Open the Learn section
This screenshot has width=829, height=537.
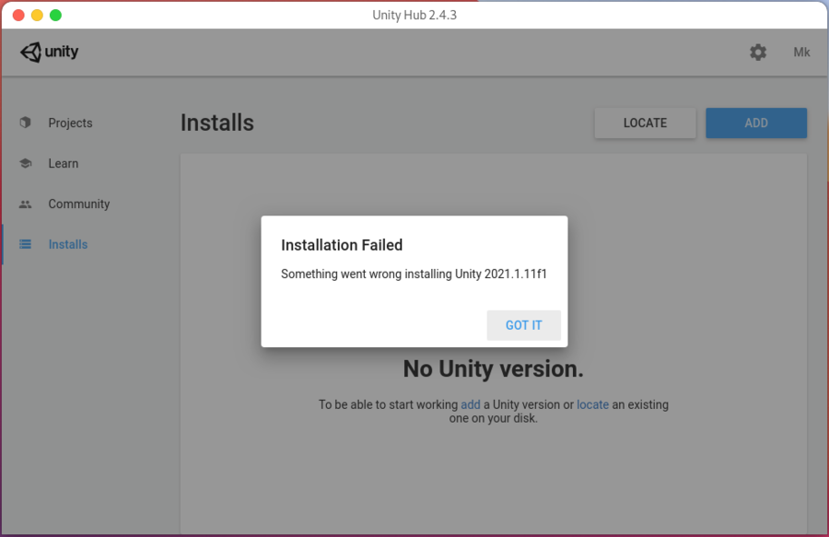[x=64, y=163]
